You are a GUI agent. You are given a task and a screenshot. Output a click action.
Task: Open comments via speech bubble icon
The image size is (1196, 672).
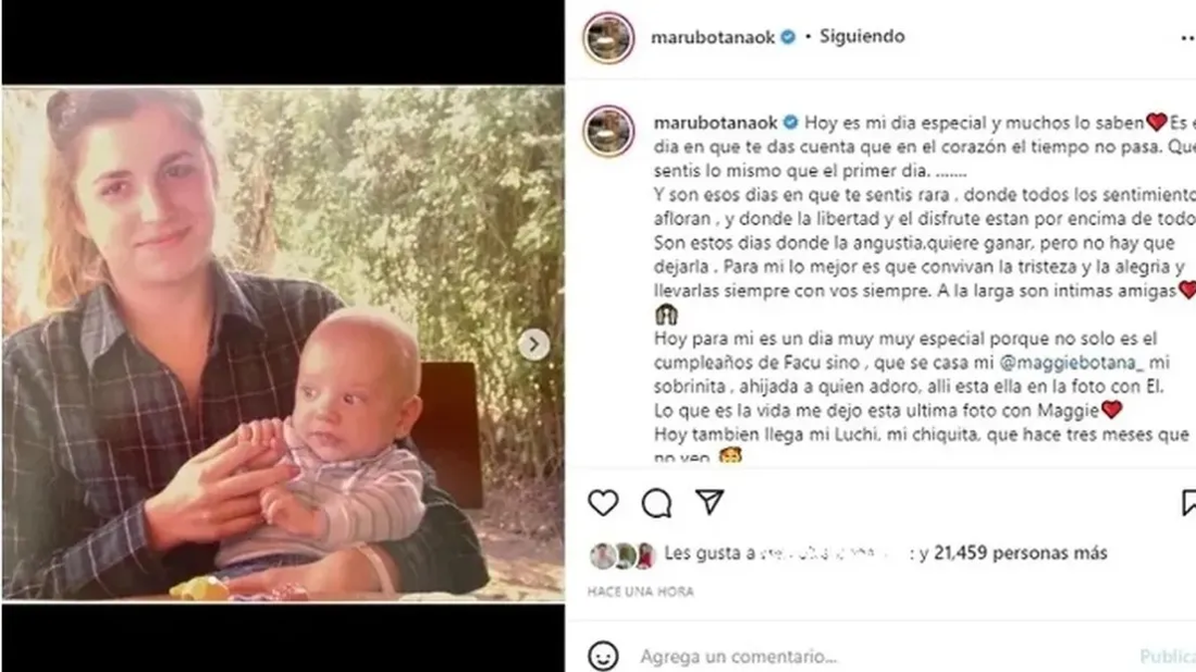(x=657, y=503)
